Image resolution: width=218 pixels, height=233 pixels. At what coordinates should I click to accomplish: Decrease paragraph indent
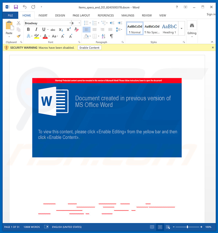point(112,23)
